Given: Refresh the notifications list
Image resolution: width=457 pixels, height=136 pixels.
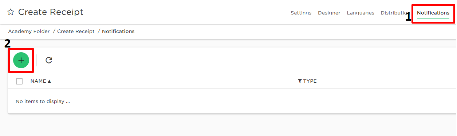Looking at the screenshot, I should (x=49, y=60).
